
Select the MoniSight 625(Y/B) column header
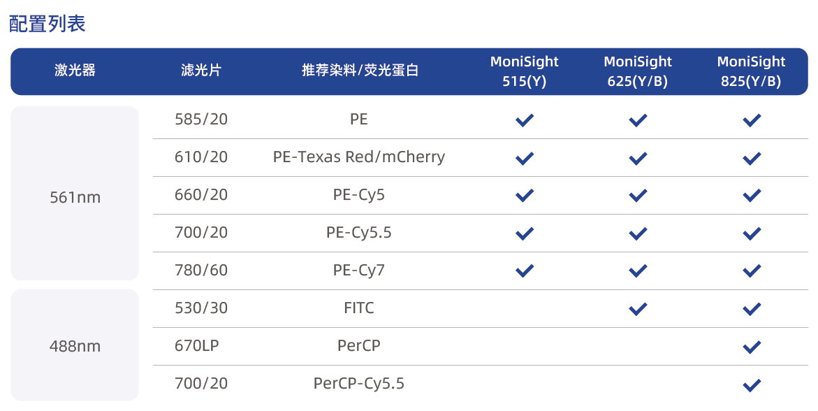[x=638, y=71]
